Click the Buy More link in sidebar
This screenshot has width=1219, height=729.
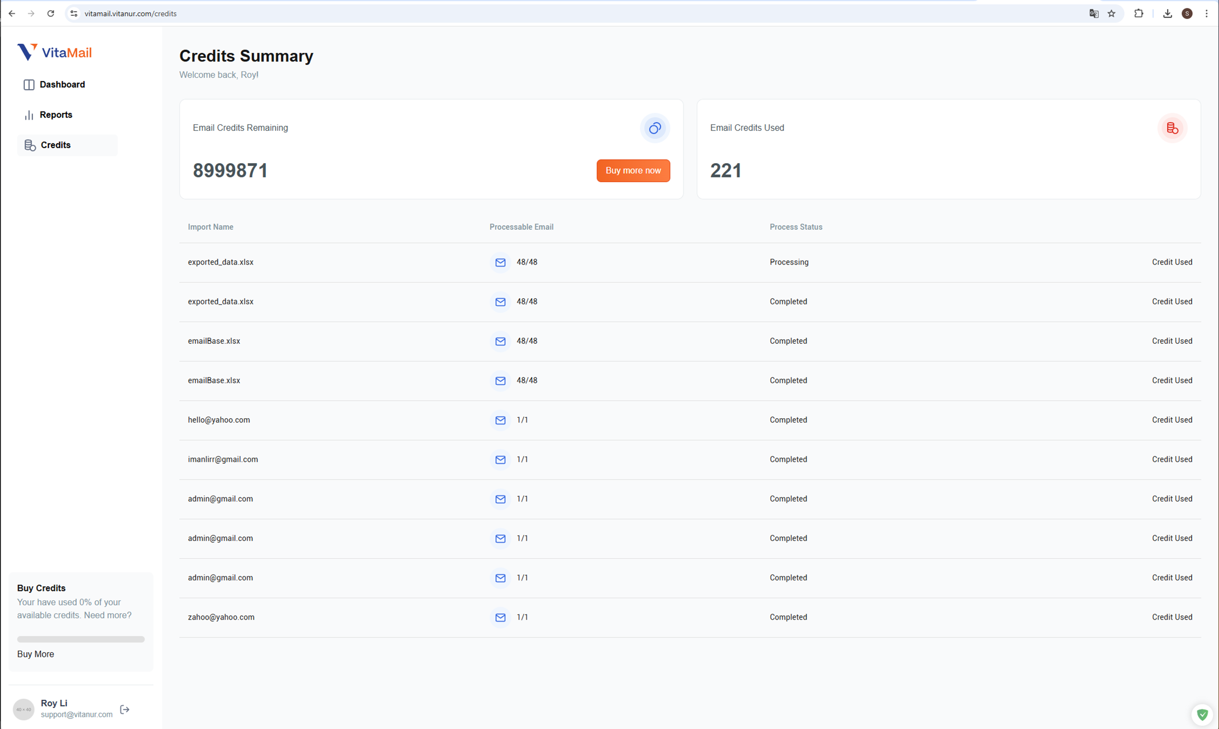(x=36, y=654)
